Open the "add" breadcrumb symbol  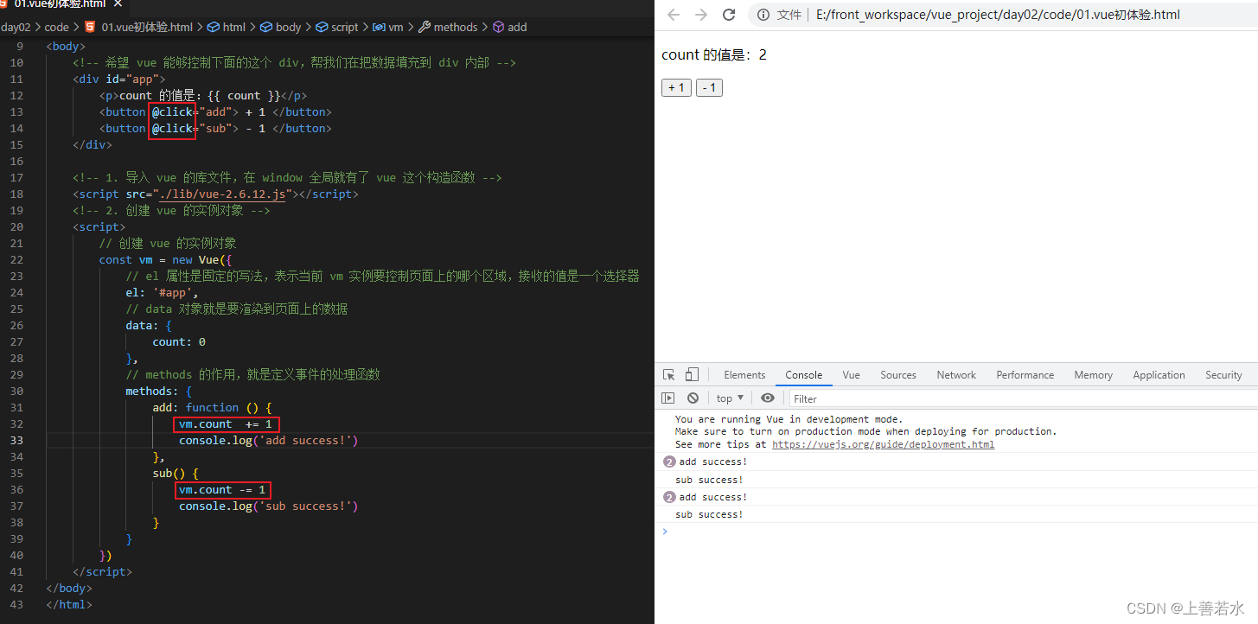point(517,27)
